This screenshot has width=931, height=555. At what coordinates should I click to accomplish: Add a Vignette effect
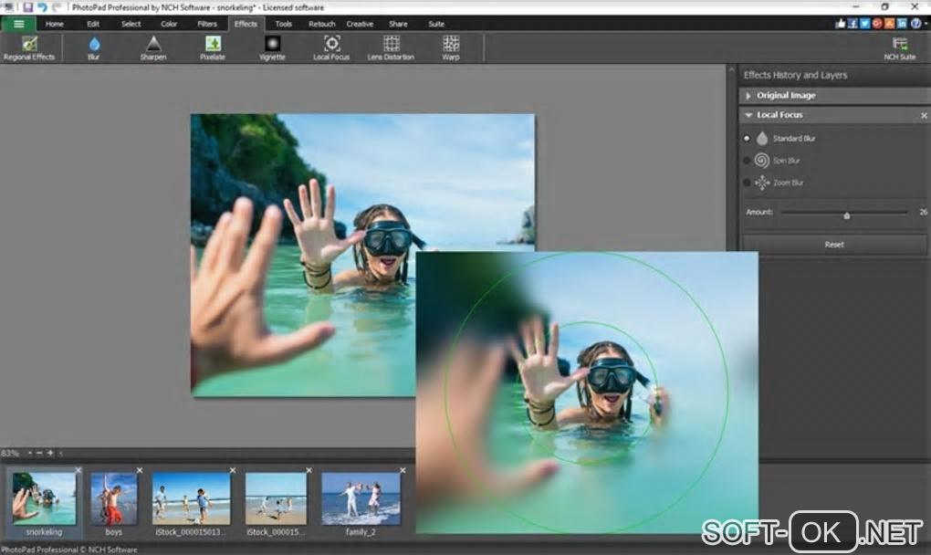pos(272,48)
